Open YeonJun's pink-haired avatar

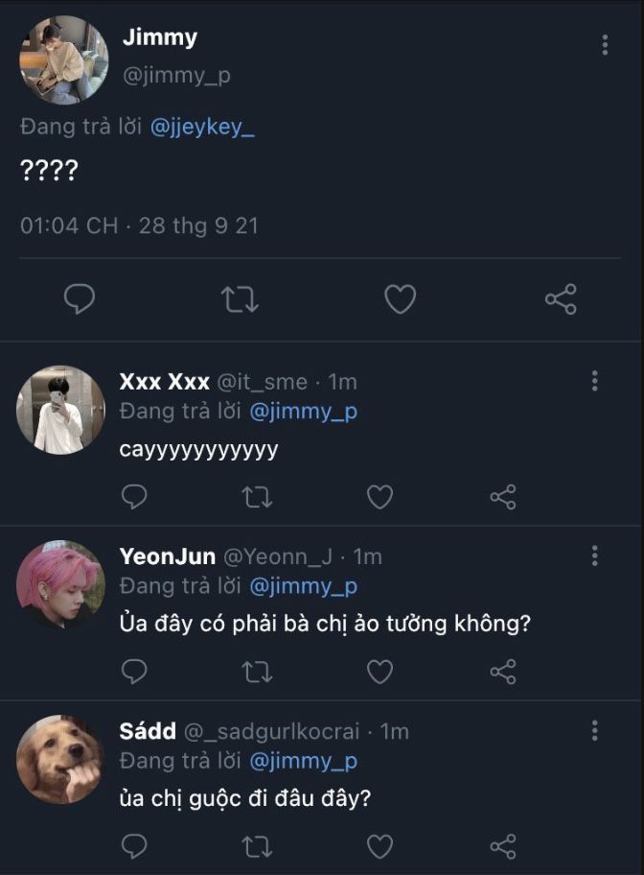tap(60, 584)
